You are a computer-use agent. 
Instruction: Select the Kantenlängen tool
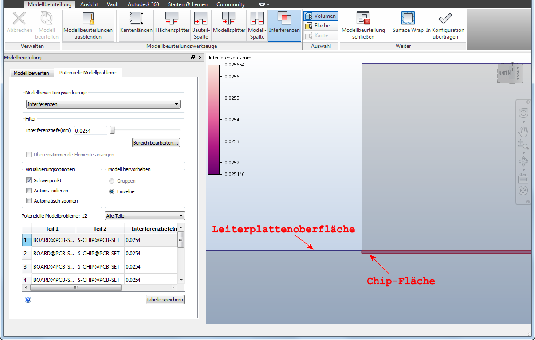[136, 25]
